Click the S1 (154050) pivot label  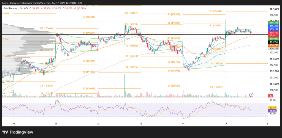click(132, 46)
